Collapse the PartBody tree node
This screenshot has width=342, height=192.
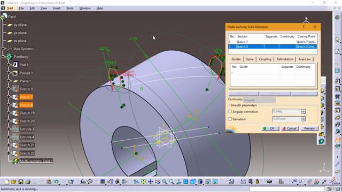pyautogui.click(x=3, y=57)
